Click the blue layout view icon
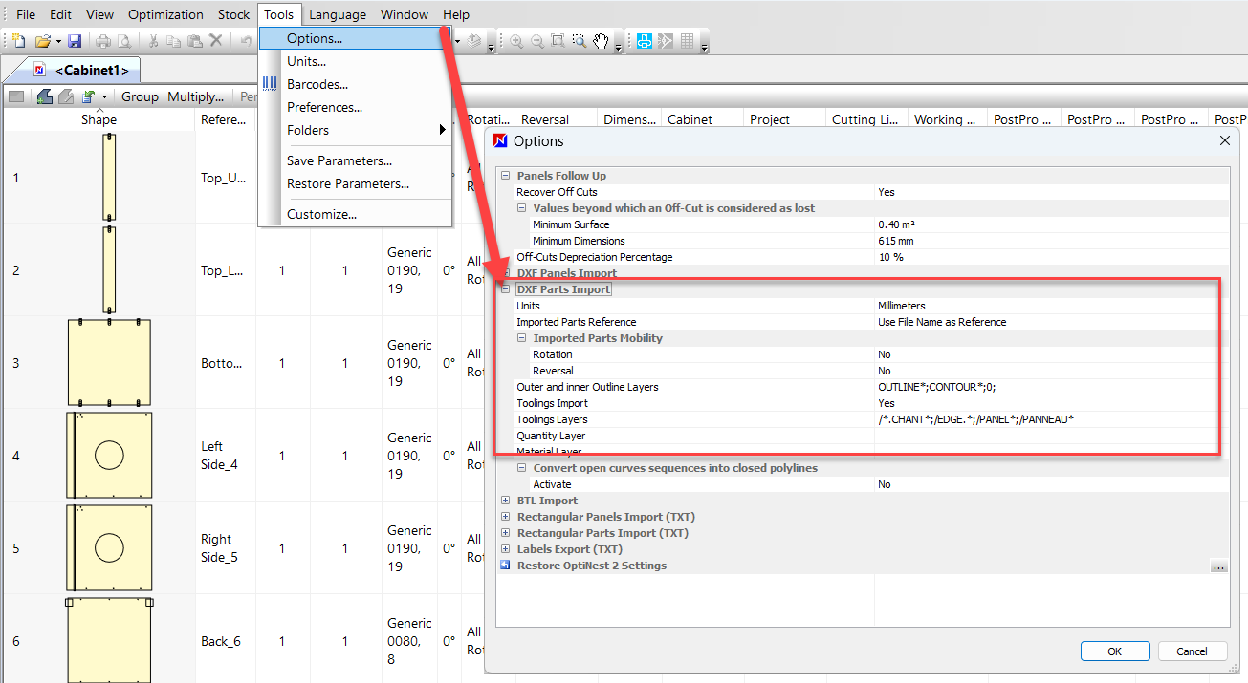Image resolution: width=1248 pixels, height=683 pixels. pos(645,41)
